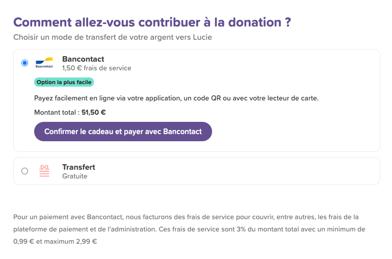
Task: Click the 'Transfert' option title
Action: tap(79, 167)
